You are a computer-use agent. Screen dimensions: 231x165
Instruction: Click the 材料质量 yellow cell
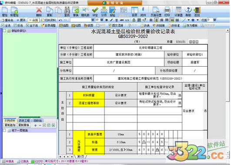coord(89,95)
